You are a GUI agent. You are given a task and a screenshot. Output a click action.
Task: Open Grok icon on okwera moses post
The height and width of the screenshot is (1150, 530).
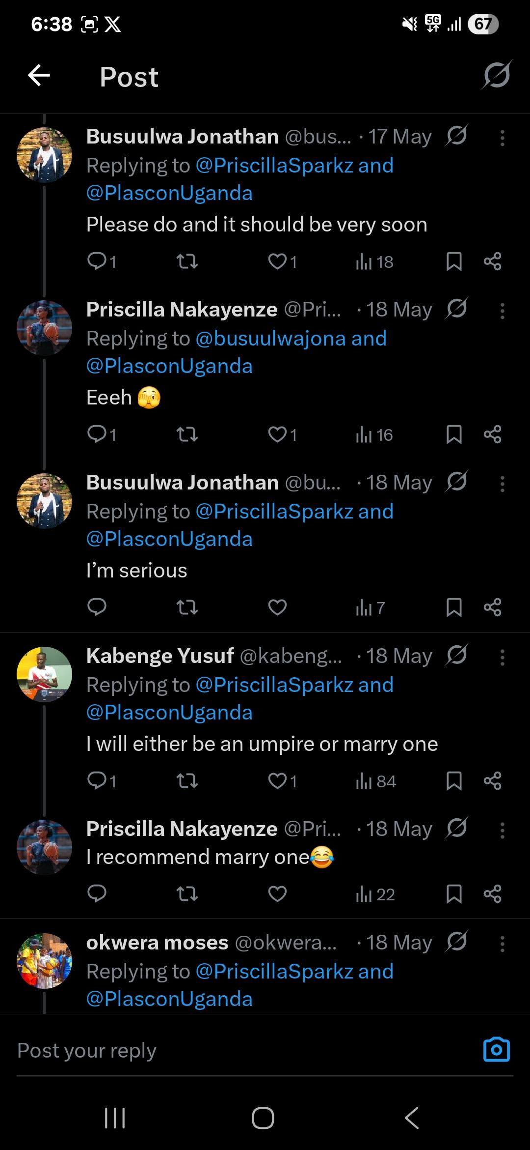pyautogui.click(x=456, y=942)
